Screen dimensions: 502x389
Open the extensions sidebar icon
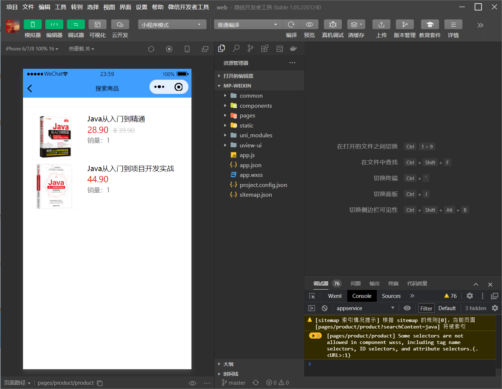(265, 48)
